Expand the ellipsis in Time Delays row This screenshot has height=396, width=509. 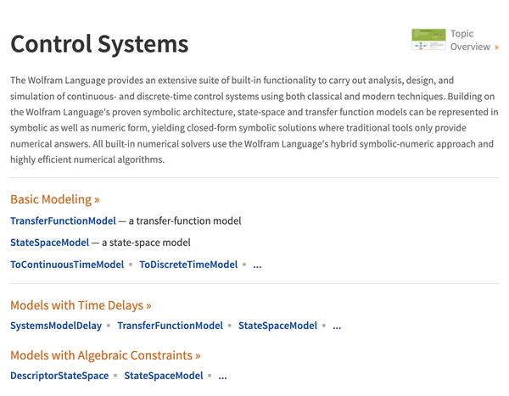click(x=337, y=327)
